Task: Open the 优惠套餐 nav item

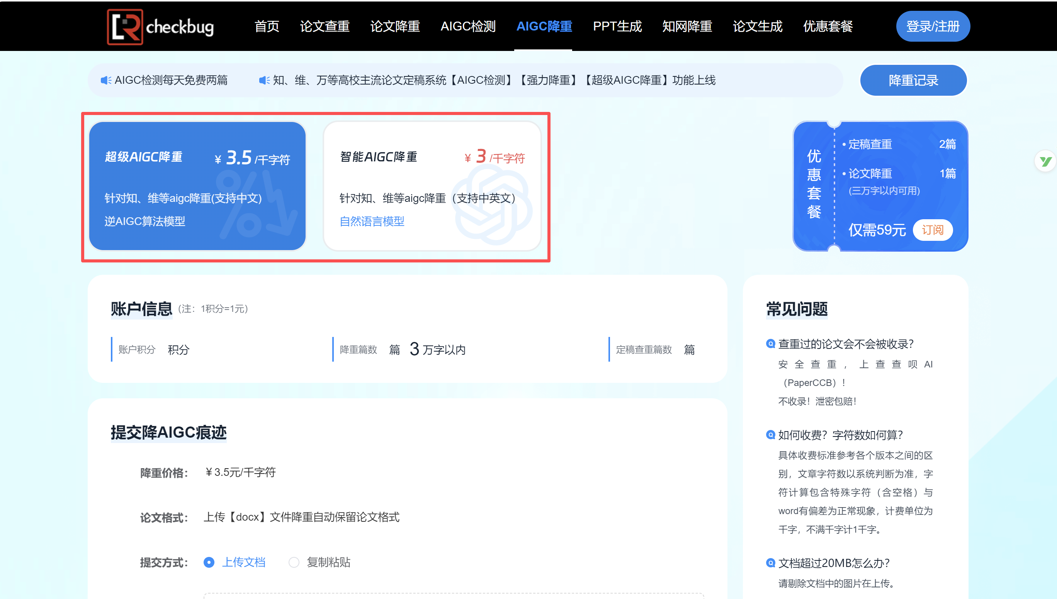Action: coord(828,26)
